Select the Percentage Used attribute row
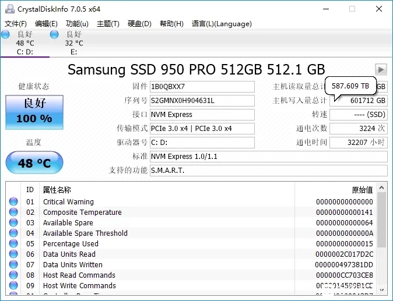Viewport: 393px width, 301px height. pos(191,244)
